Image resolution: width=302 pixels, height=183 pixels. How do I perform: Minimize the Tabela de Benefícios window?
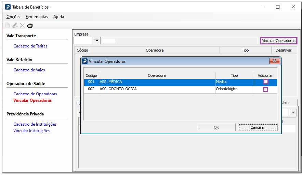262,7
